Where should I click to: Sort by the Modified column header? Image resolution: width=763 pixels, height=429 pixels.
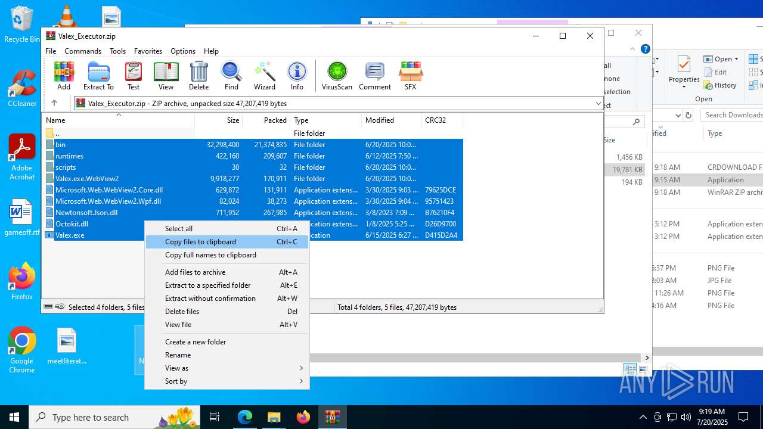click(x=391, y=120)
